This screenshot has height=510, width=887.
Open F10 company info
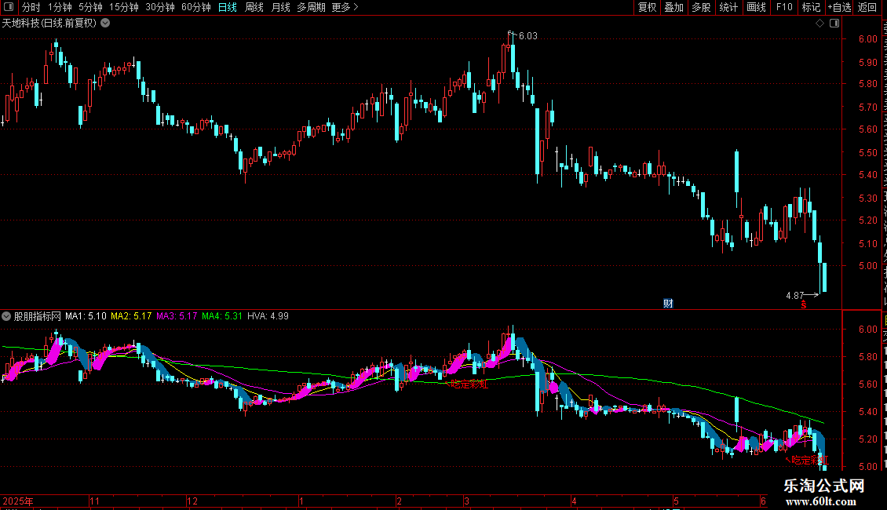(x=784, y=7)
